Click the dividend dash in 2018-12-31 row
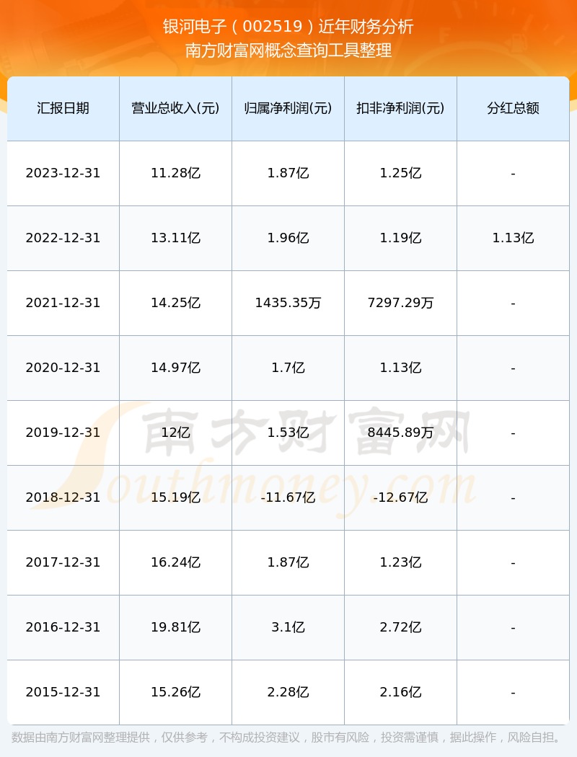 coord(514,498)
